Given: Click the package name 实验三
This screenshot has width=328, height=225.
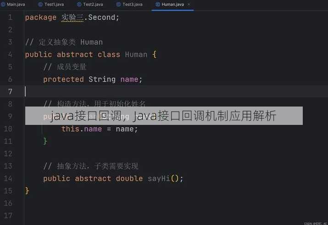Looking at the screenshot, I should (x=72, y=17).
